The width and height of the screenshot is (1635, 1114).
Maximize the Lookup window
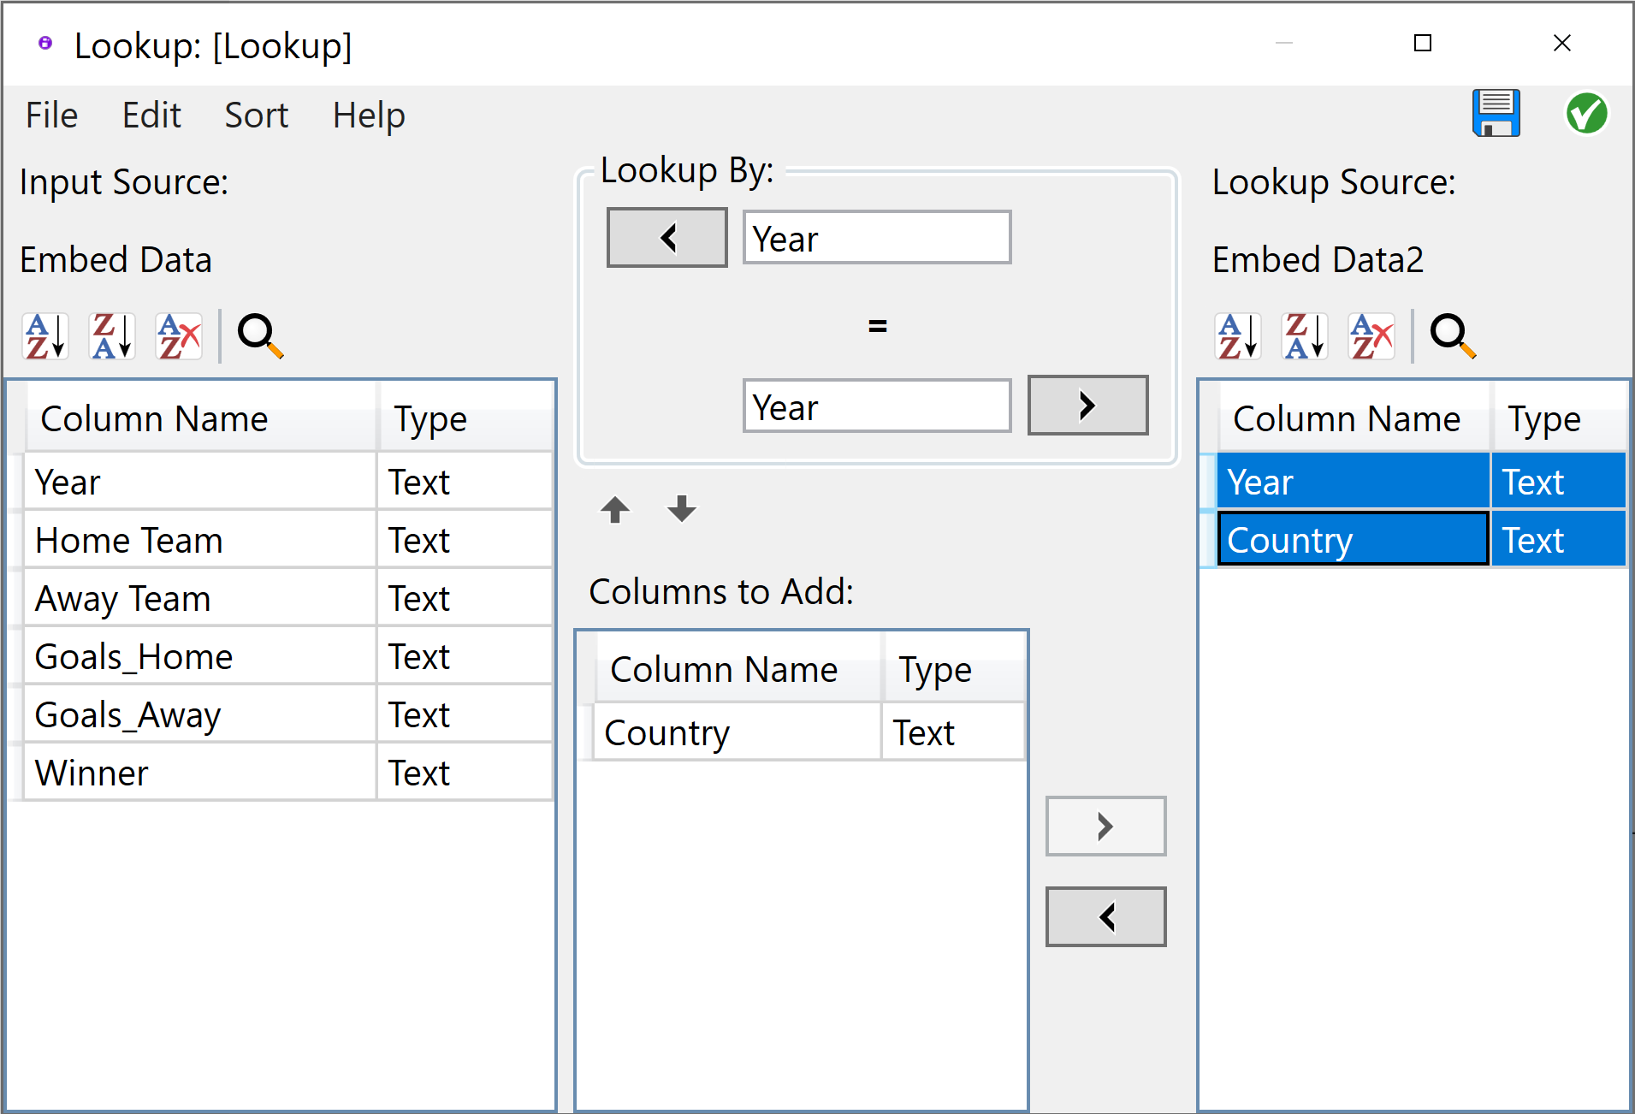click(1423, 43)
